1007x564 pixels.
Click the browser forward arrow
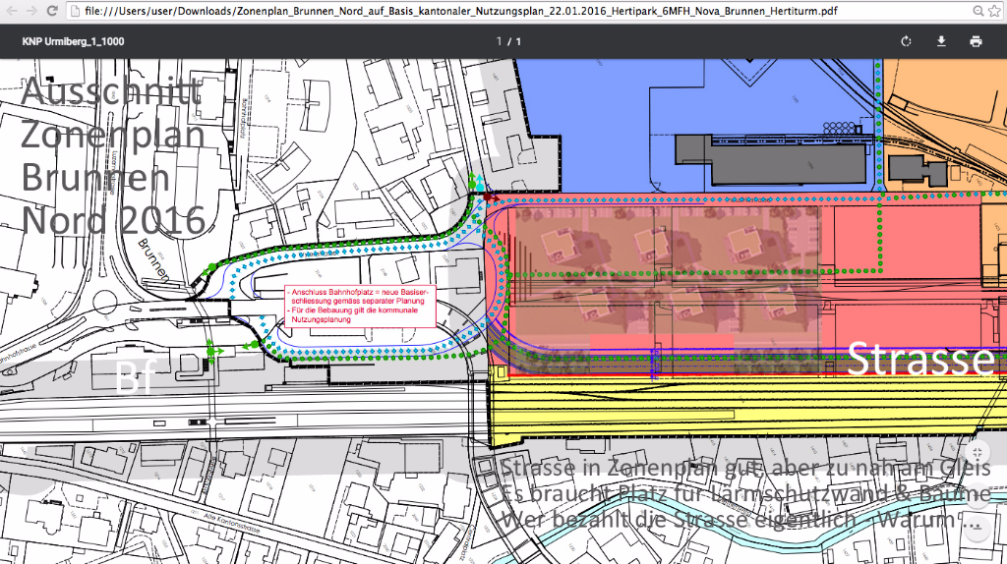click(x=32, y=10)
